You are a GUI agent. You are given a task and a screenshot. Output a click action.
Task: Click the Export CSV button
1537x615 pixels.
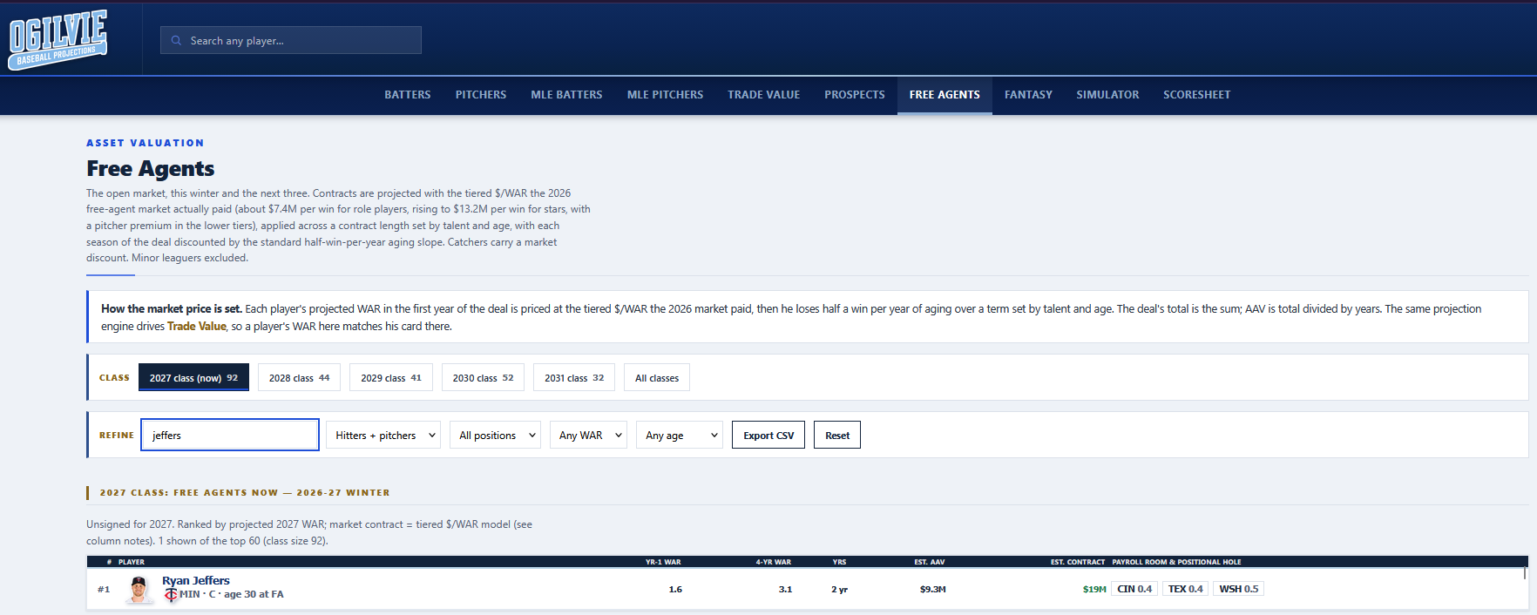pyautogui.click(x=768, y=436)
